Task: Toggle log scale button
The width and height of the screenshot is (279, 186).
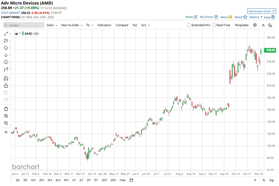Action: pos(271,180)
